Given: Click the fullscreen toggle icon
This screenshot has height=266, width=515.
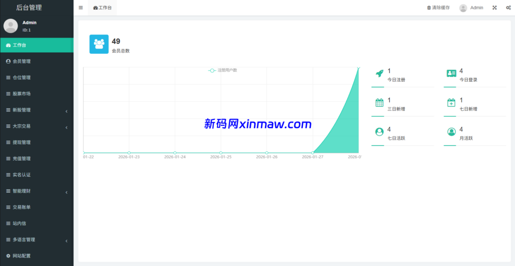Looking at the screenshot, I should 494,8.
